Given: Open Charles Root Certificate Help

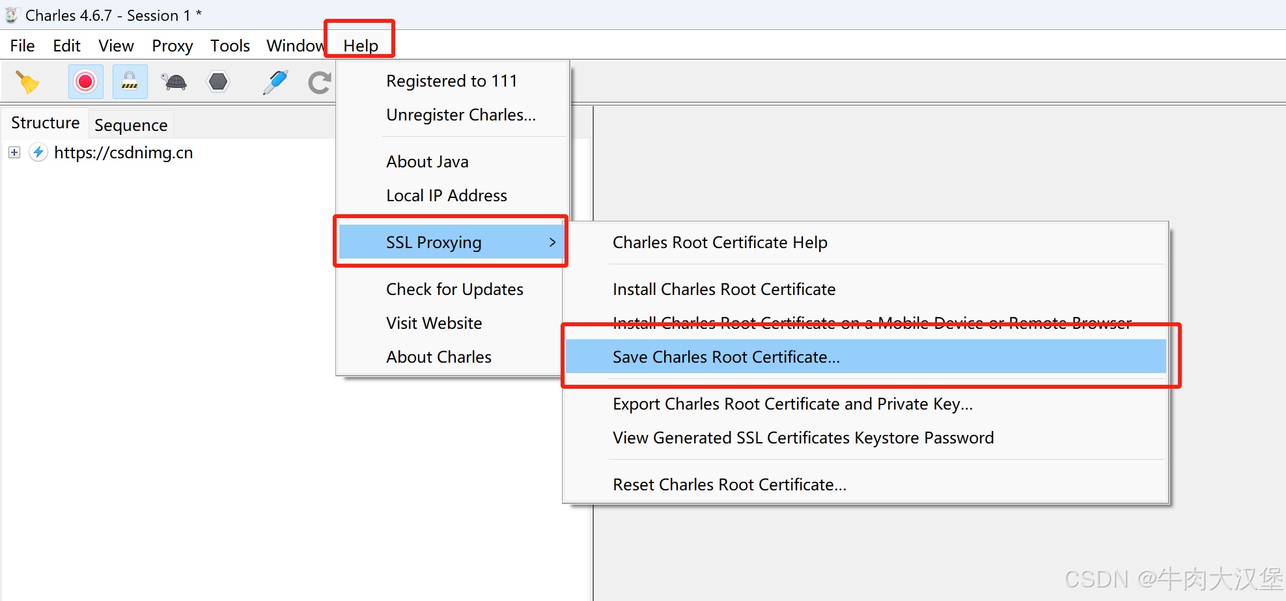Looking at the screenshot, I should point(866,242).
